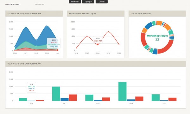Select the 2018 green bar in the bar chart

(89, 98)
